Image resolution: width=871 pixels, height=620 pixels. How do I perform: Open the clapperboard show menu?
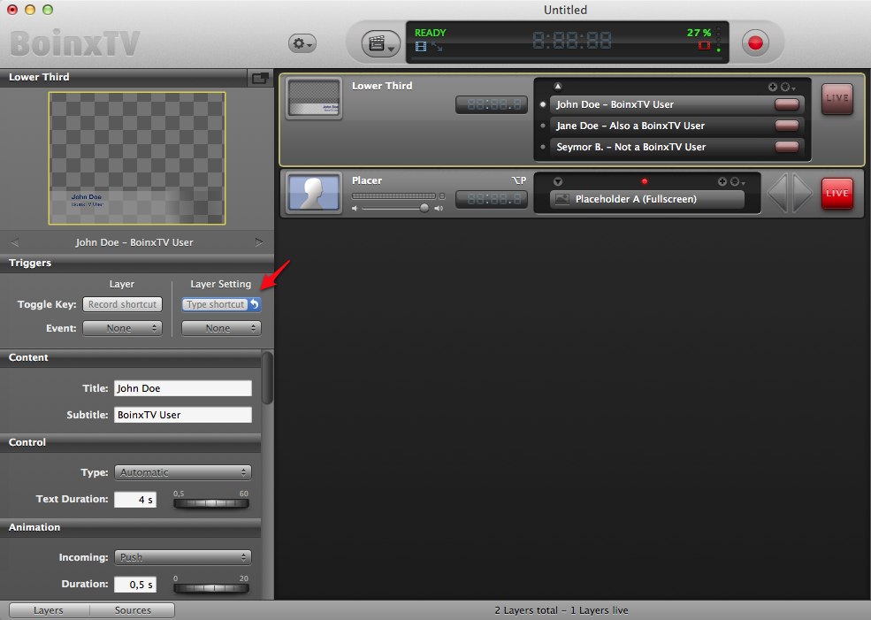click(x=380, y=43)
